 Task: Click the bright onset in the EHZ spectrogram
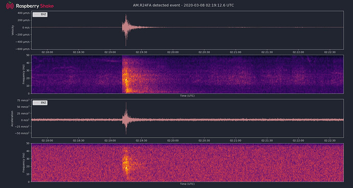pyautogui.click(x=126, y=80)
